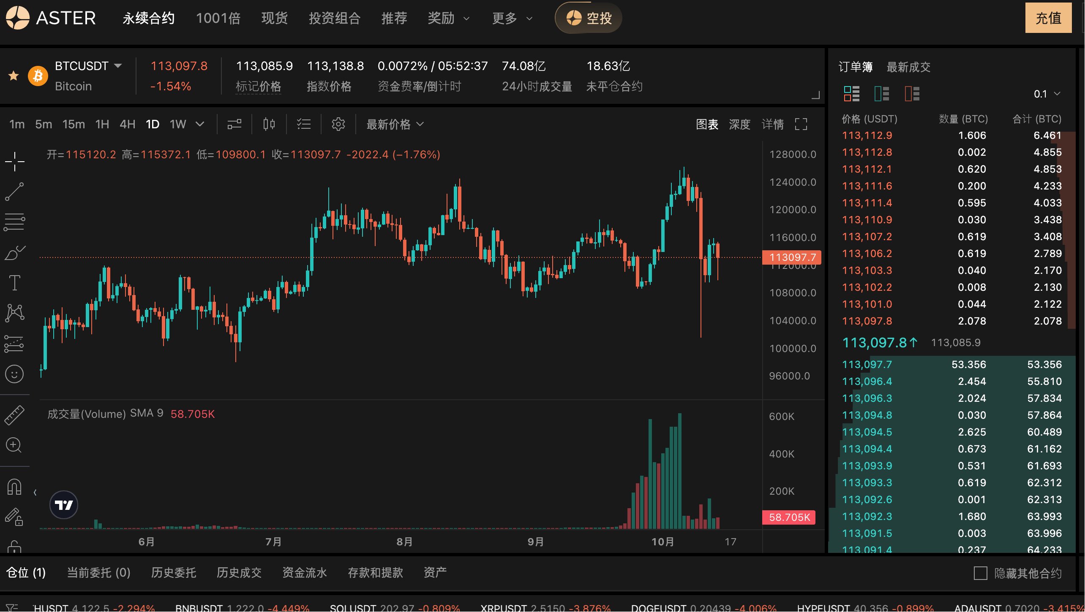This screenshot has height=612, width=1085.
Task: Select the text annotation tool
Action: click(x=14, y=282)
